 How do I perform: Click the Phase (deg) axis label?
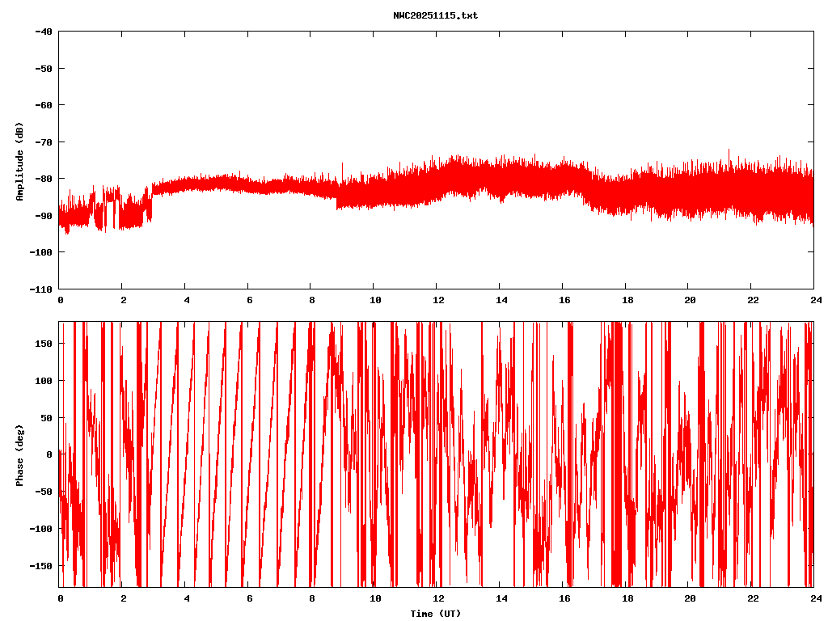pyautogui.click(x=19, y=454)
